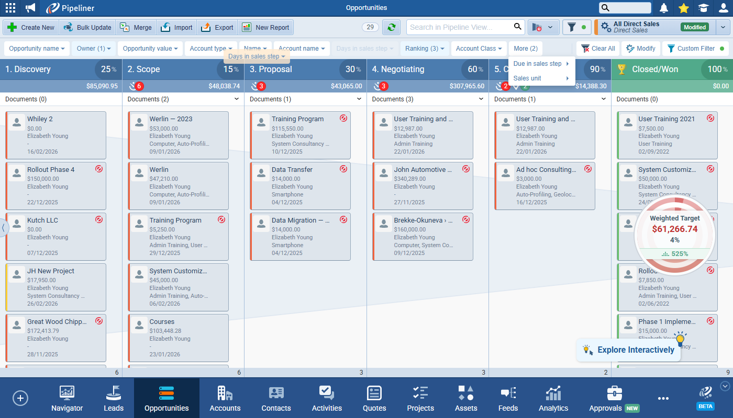Toggle archived flag on Rollout Phase 4 card
733x418 pixels.
pyautogui.click(x=99, y=169)
